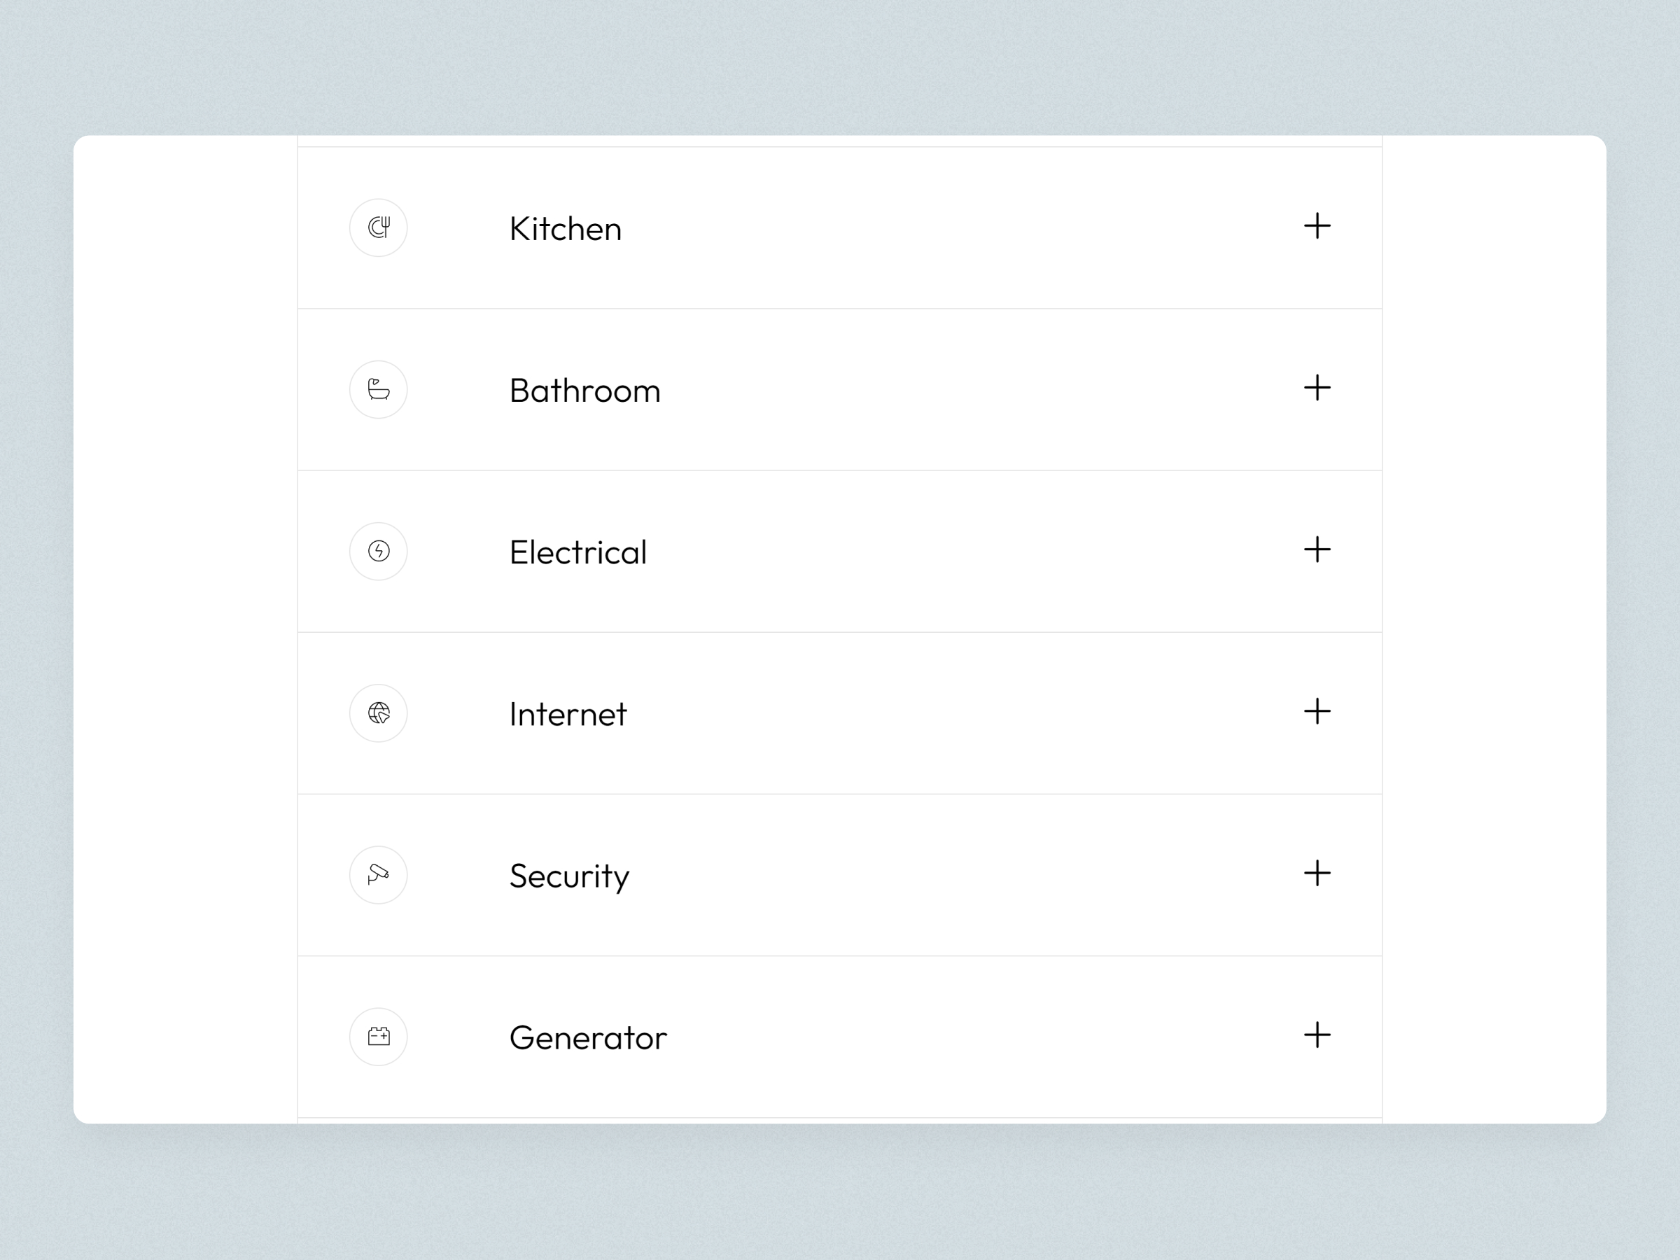The image size is (1680, 1260).
Task: Expand the Kitchen section with plus
Action: coord(1317,226)
